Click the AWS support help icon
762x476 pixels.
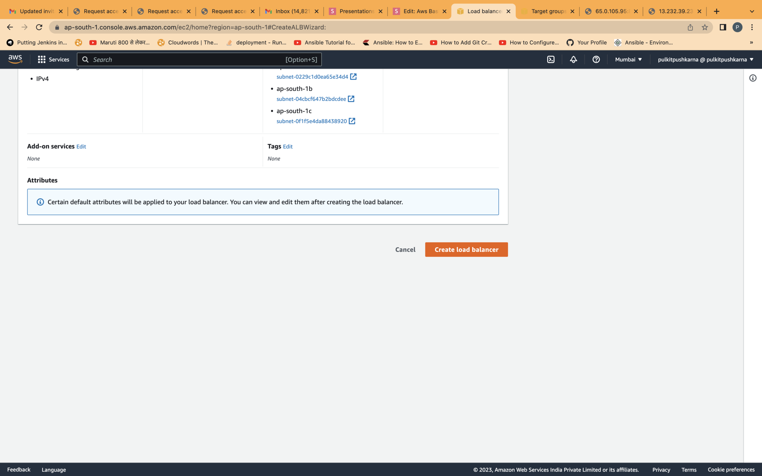pyautogui.click(x=596, y=60)
